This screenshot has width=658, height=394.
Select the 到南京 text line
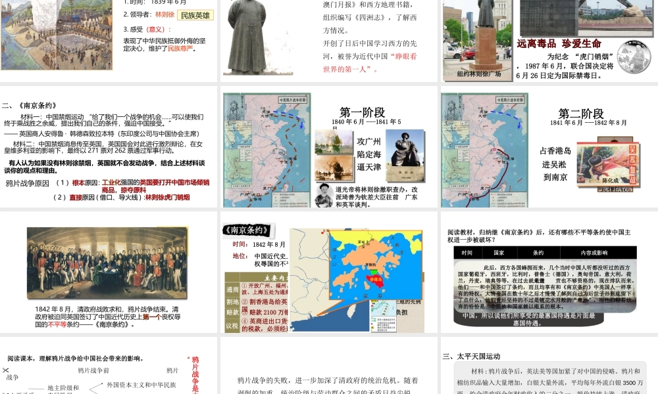[x=555, y=177]
